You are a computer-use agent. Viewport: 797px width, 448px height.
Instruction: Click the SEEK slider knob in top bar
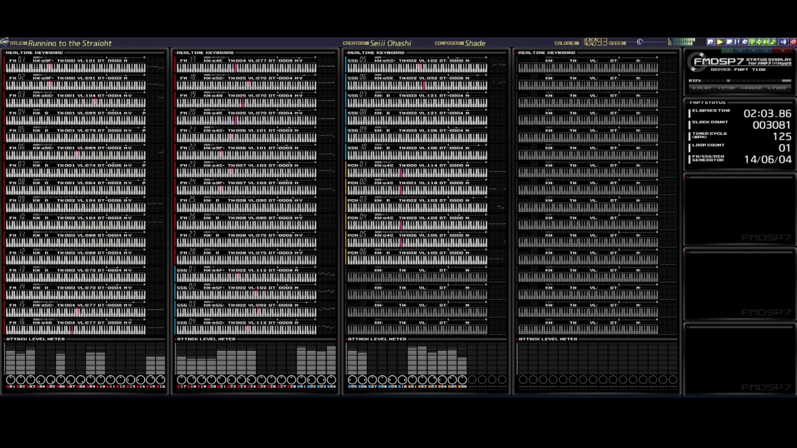click(x=639, y=42)
